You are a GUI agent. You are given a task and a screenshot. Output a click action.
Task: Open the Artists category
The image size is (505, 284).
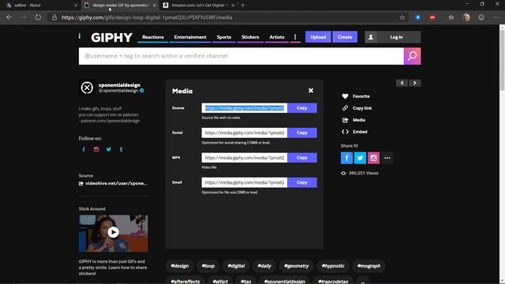[277, 37]
